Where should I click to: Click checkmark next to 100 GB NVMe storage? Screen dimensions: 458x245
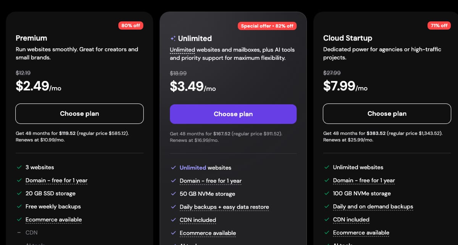click(x=327, y=193)
